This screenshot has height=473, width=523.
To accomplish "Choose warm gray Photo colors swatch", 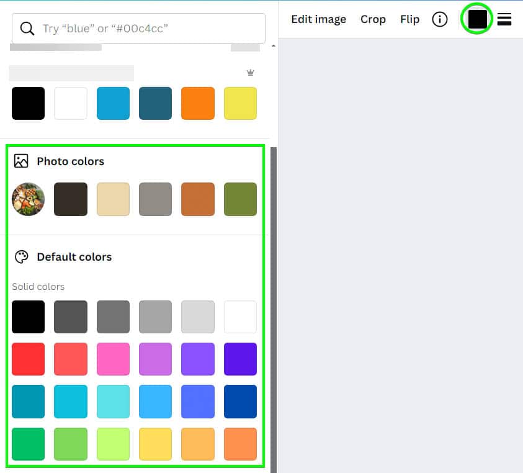I will click(x=156, y=199).
